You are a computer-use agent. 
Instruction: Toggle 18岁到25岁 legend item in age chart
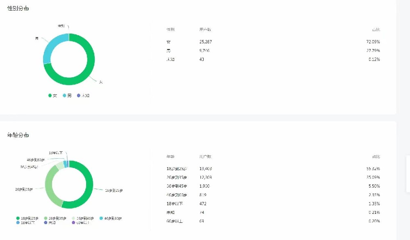coord(27,218)
